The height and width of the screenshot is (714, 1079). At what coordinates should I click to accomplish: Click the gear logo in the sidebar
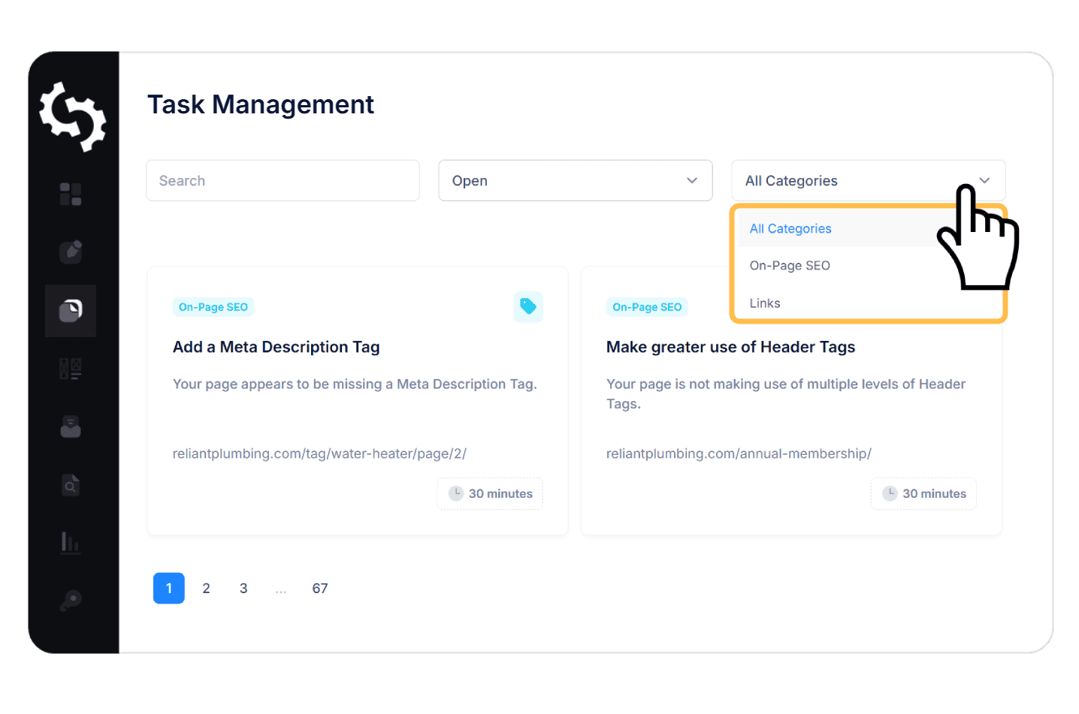(x=73, y=117)
